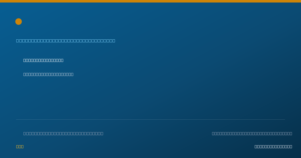The width and height of the screenshot is (301, 158).
Task: Click the long gray footer text on the right
Action: (252, 133)
